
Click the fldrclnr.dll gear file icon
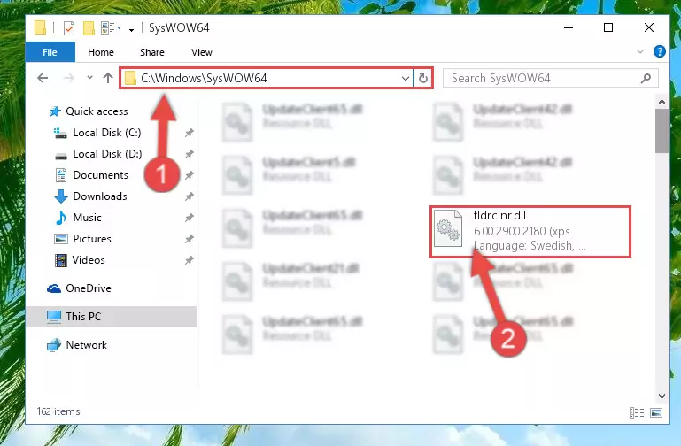click(448, 228)
